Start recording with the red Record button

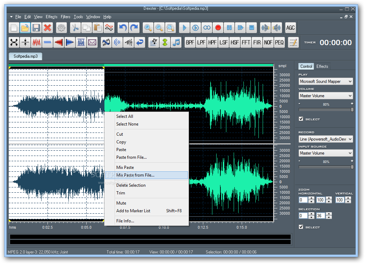coord(218,28)
